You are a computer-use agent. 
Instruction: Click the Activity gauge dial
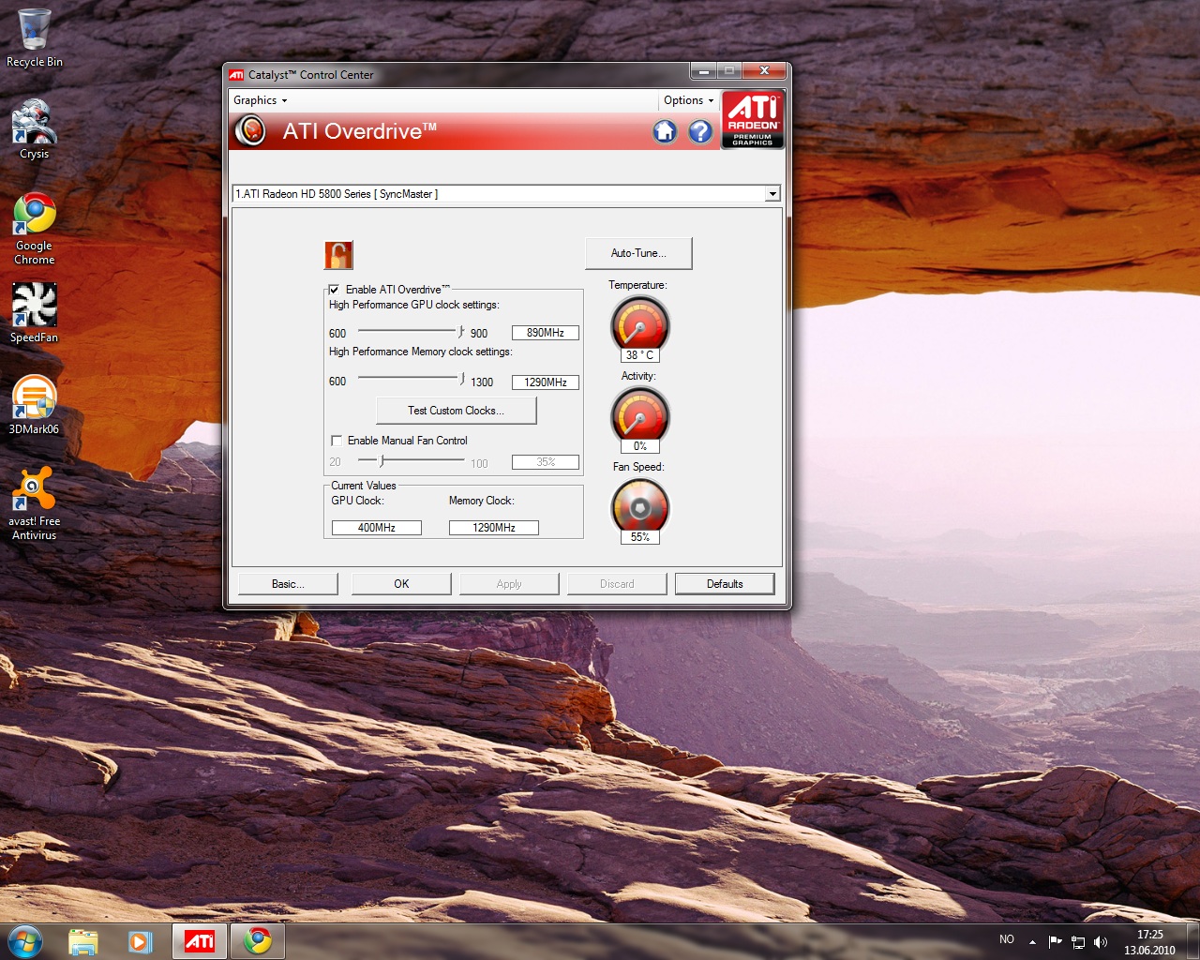click(640, 413)
